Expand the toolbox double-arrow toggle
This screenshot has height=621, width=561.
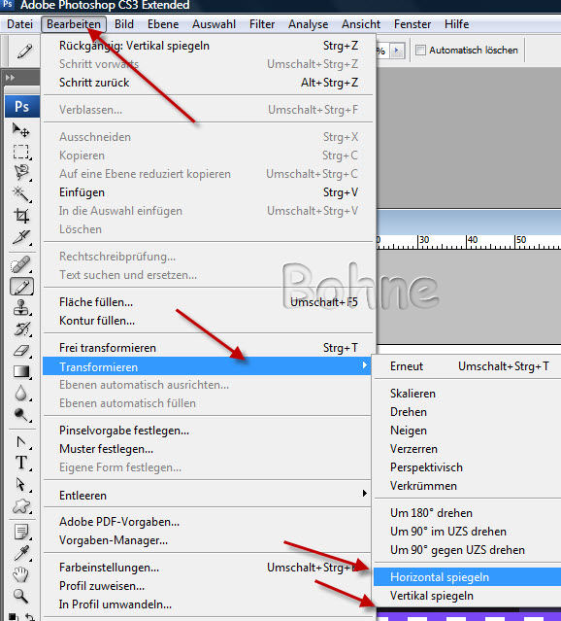click(x=11, y=78)
